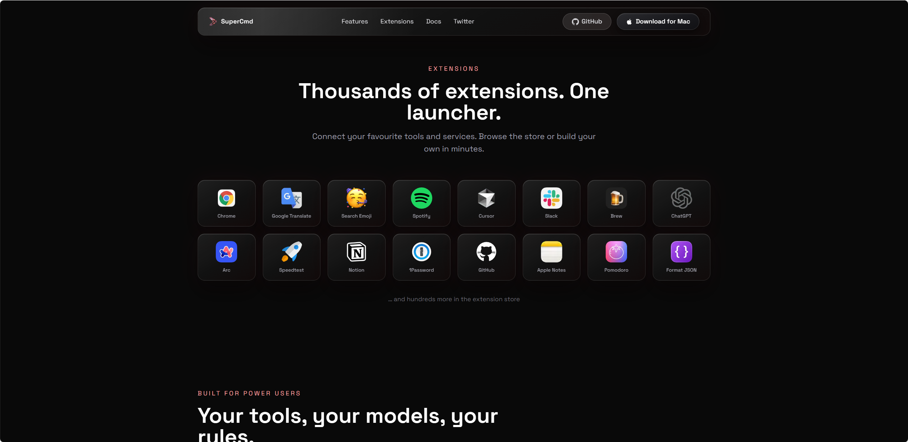The image size is (908, 442).
Task: Click the Chrome extension icon
Action: (x=226, y=198)
